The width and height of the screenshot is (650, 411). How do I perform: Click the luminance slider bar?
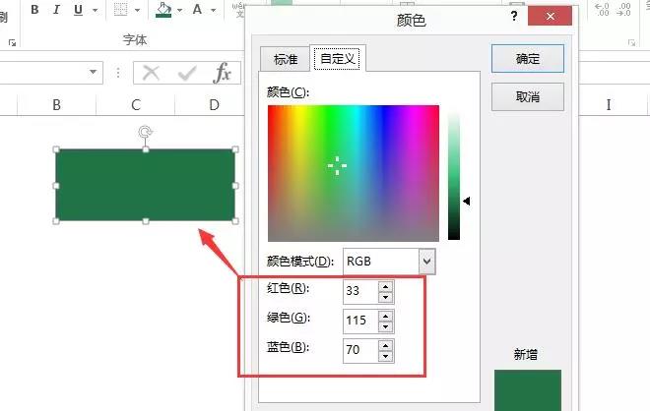point(454,173)
